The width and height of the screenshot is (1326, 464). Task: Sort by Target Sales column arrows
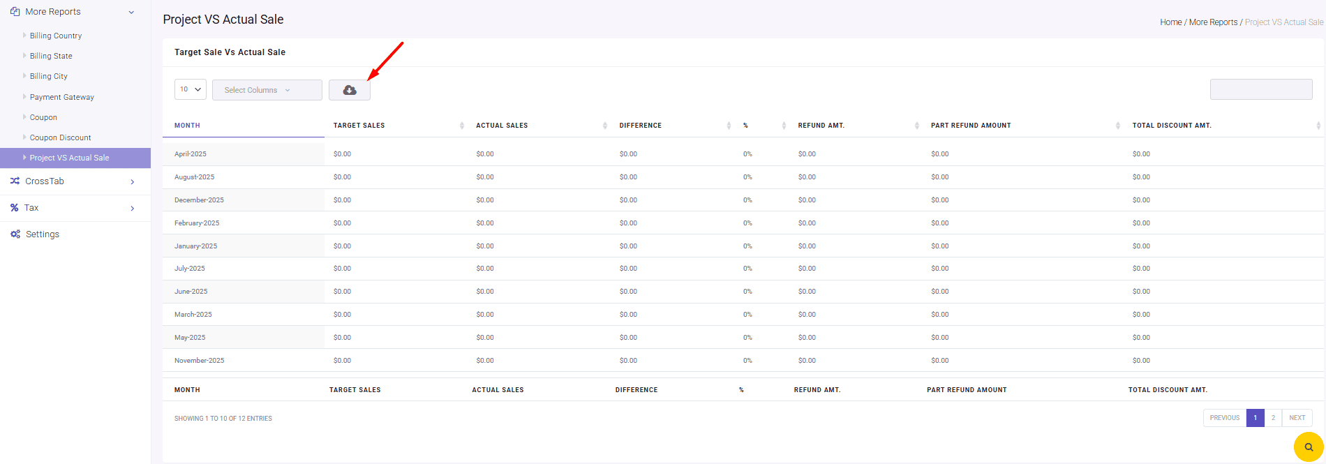point(462,126)
